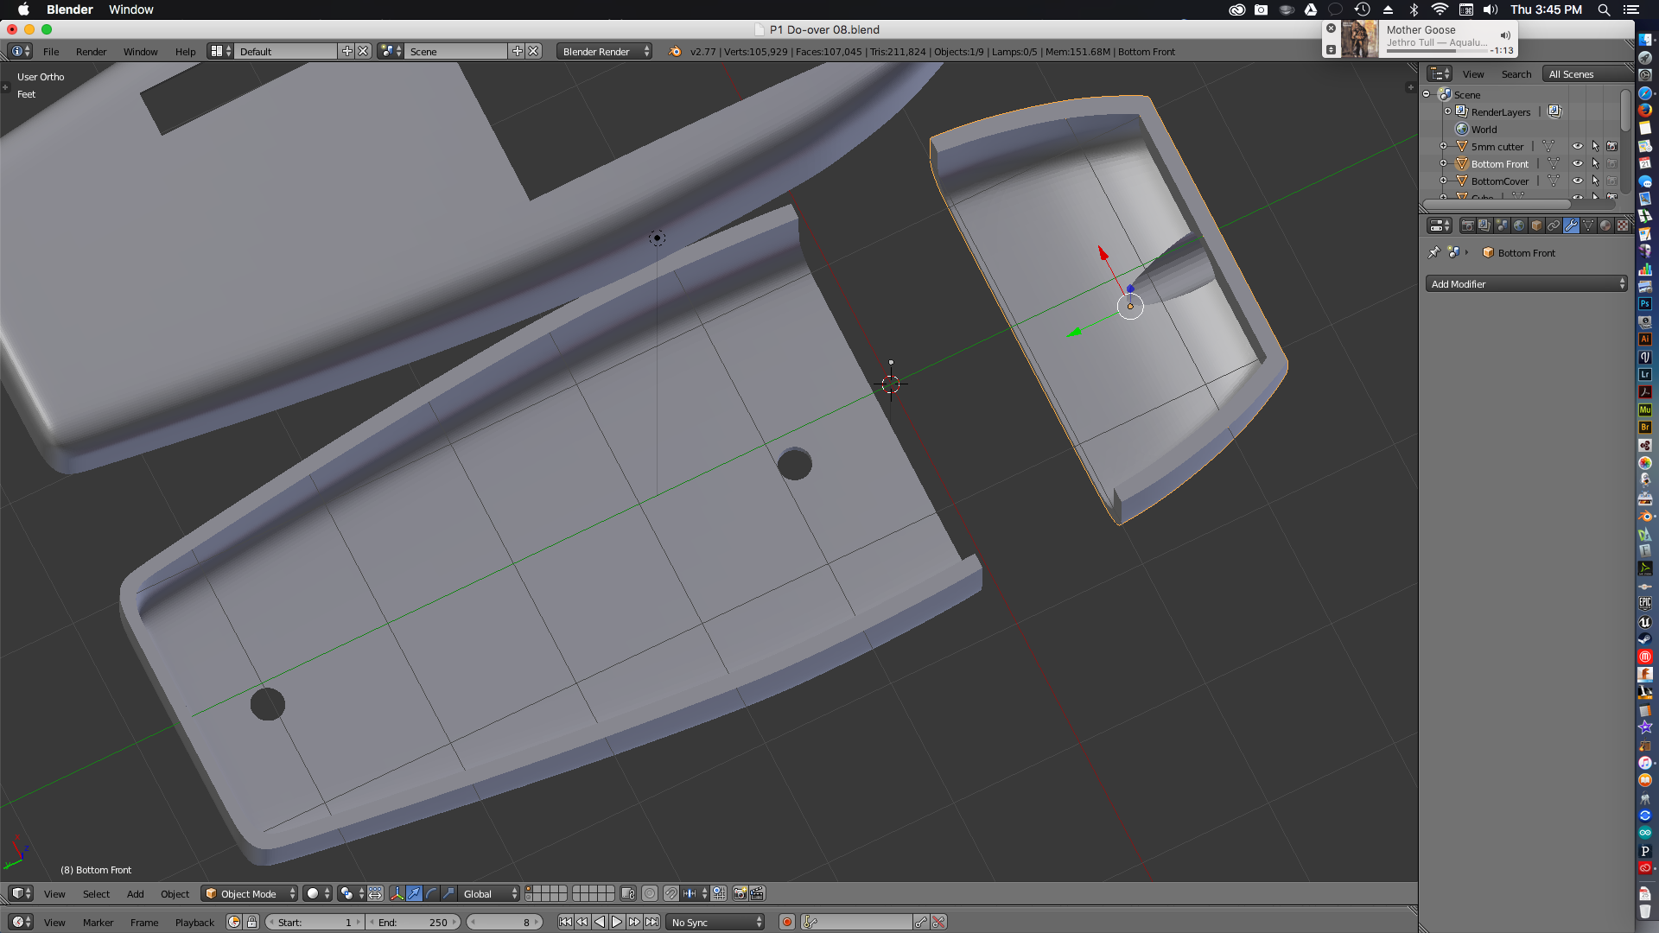Screen dimensions: 1659x933
Task: Click the World globe icon in the outliner
Action: (x=1462, y=130)
